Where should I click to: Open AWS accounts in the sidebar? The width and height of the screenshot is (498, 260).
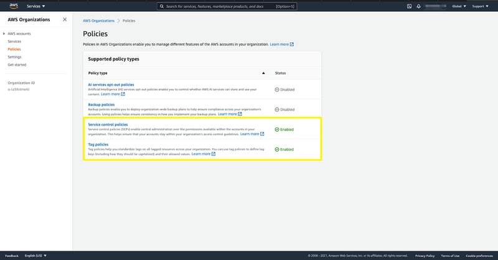(x=19, y=34)
